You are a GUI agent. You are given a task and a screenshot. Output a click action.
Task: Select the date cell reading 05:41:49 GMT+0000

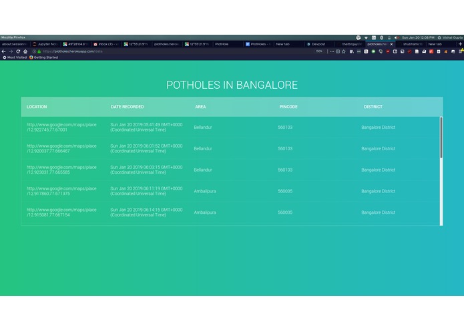pos(146,128)
